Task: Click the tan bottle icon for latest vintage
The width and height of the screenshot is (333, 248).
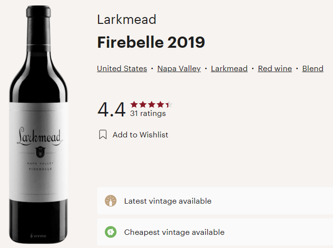Action: click(111, 201)
